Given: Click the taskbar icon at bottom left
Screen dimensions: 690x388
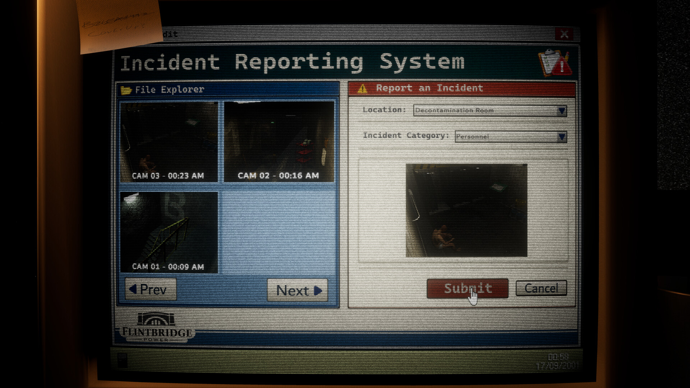Looking at the screenshot, I should 122,360.
